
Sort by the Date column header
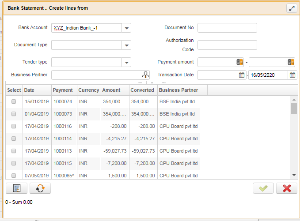(x=37, y=90)
